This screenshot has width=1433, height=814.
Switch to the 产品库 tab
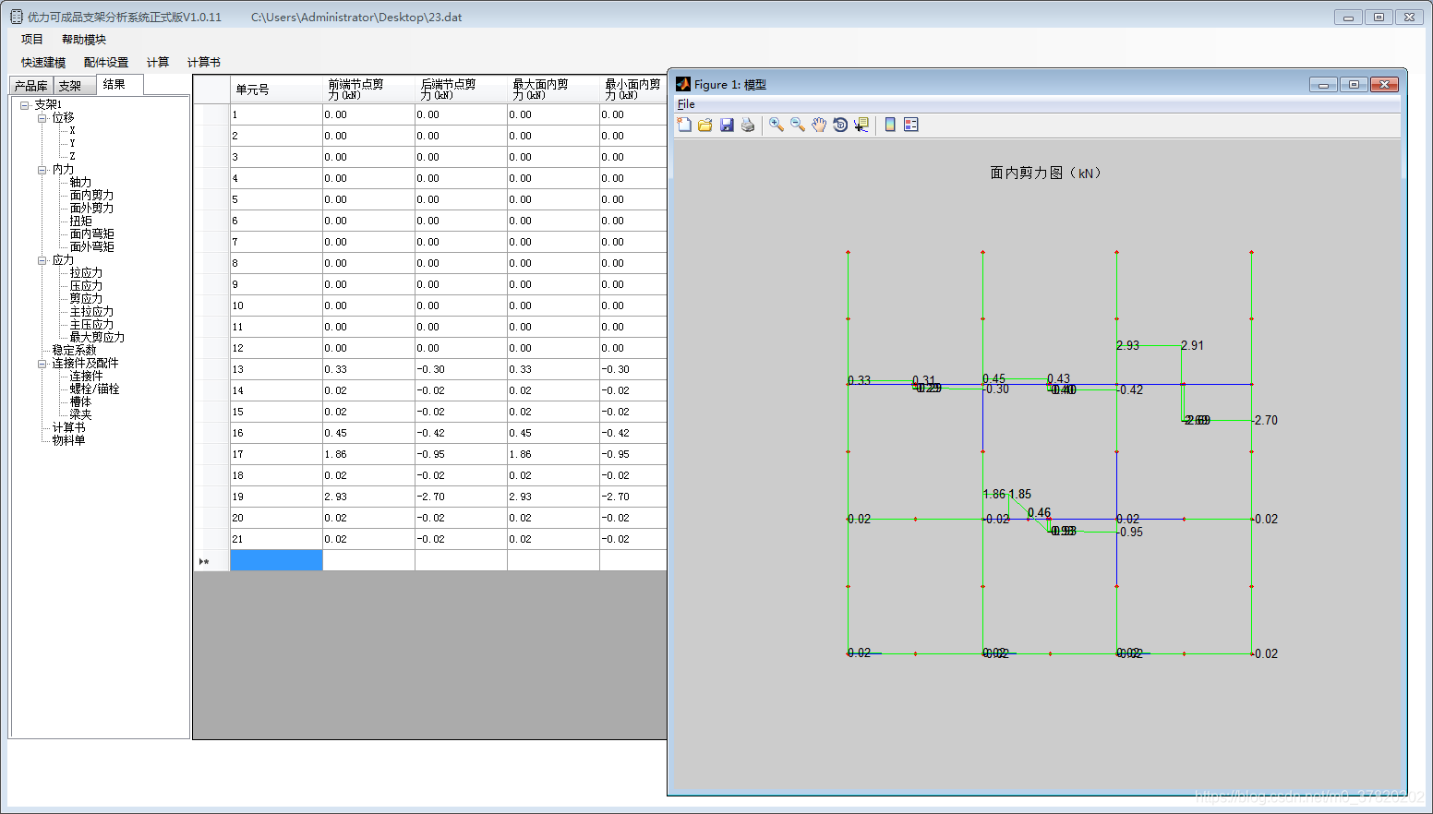31,86
